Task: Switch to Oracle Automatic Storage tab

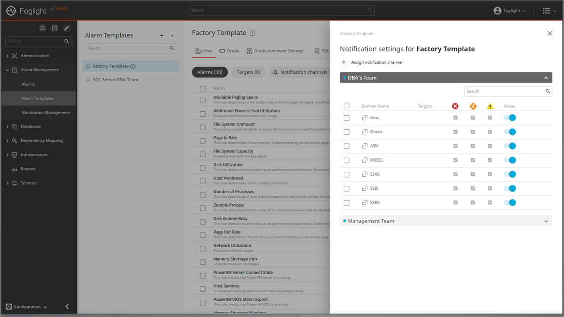Action: tap(276, 51)
